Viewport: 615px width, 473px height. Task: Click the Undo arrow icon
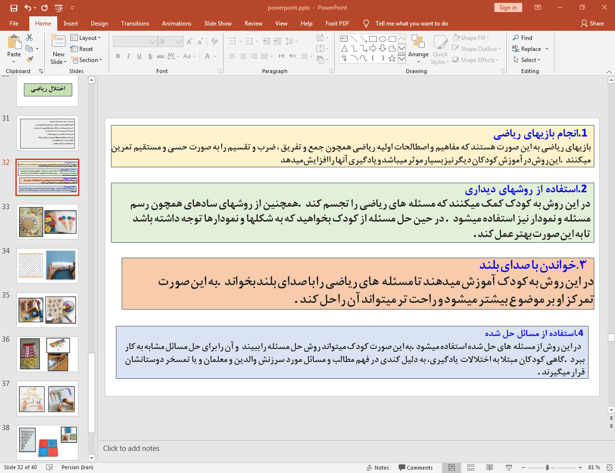[28, 8]
